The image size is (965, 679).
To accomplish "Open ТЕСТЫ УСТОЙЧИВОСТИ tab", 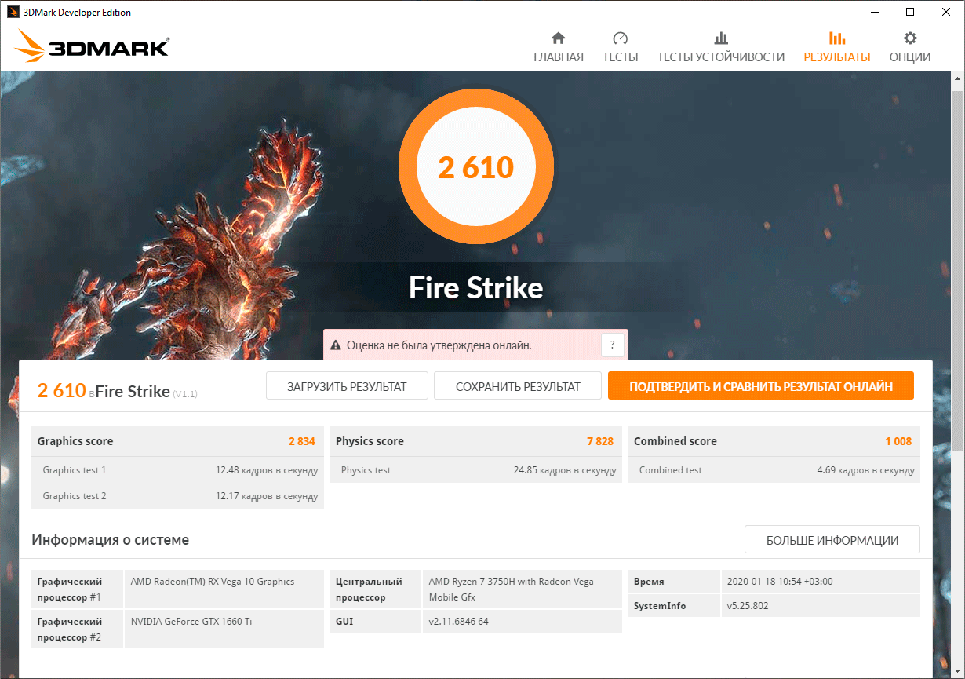I will pyautogui.click(x=721, y=47).
